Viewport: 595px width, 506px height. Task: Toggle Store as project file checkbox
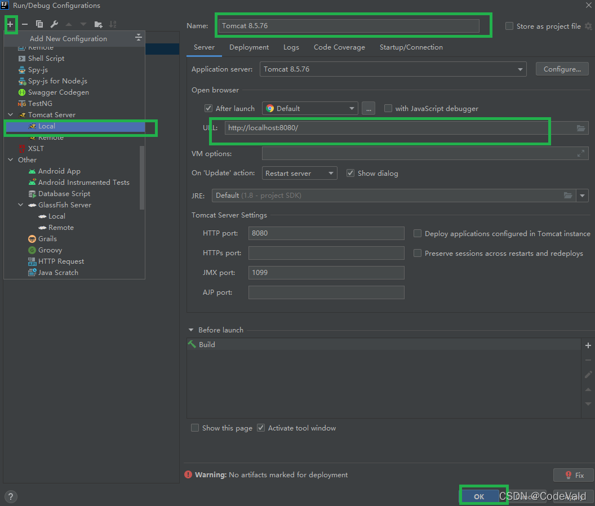(x=509, y=26)
